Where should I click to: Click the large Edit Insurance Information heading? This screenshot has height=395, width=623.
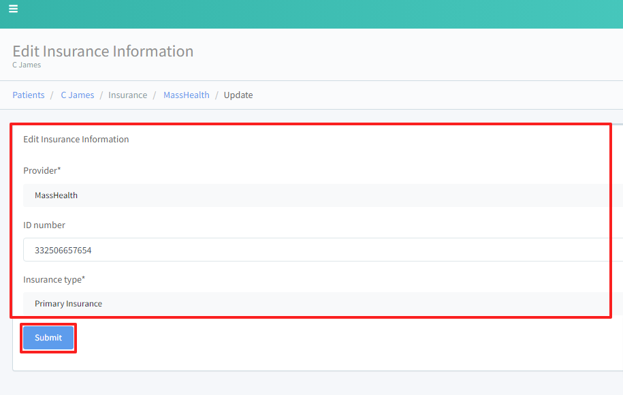pos(103,51)
